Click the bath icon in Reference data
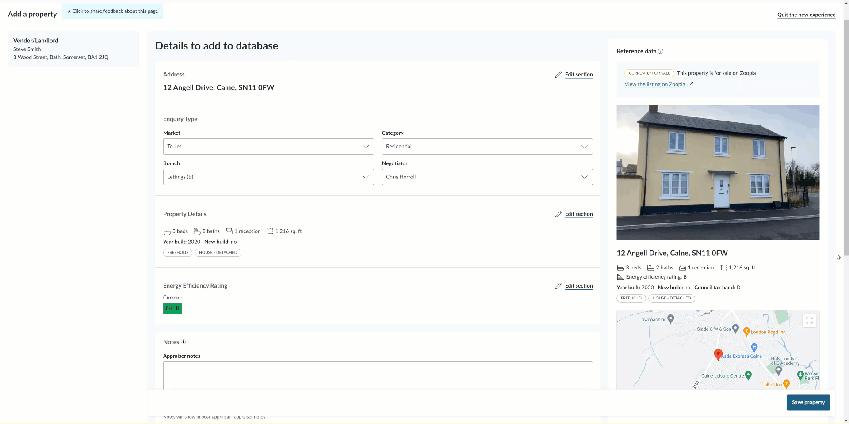 point(650,268)
